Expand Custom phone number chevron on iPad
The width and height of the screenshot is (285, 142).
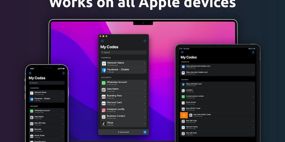pyautogui.click(x=253, y=97)
